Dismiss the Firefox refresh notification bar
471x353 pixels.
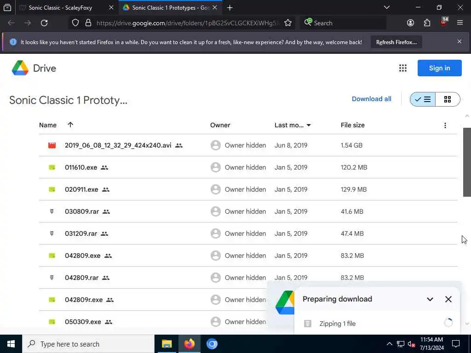(x=460, y=41)
